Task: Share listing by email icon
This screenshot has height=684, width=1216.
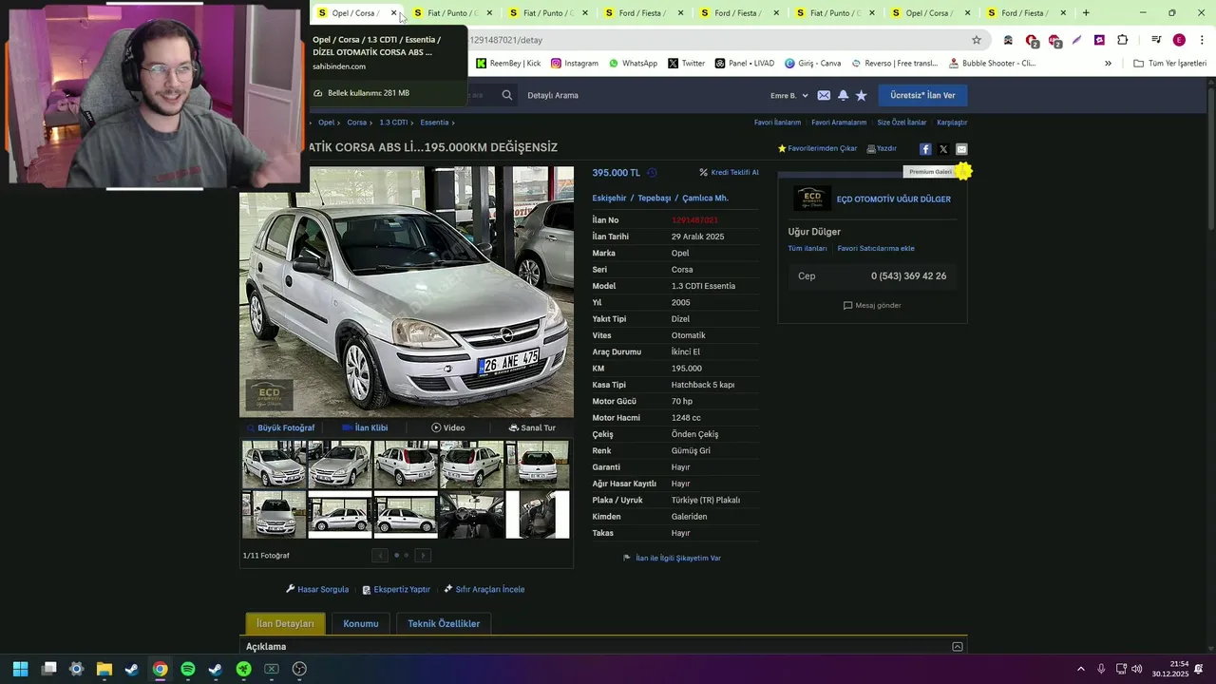Action: [x=961, y=149]
